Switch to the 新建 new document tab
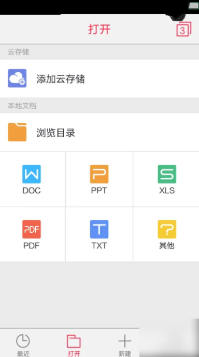Viewport: 199px width, 357px height. click(125, 345)
